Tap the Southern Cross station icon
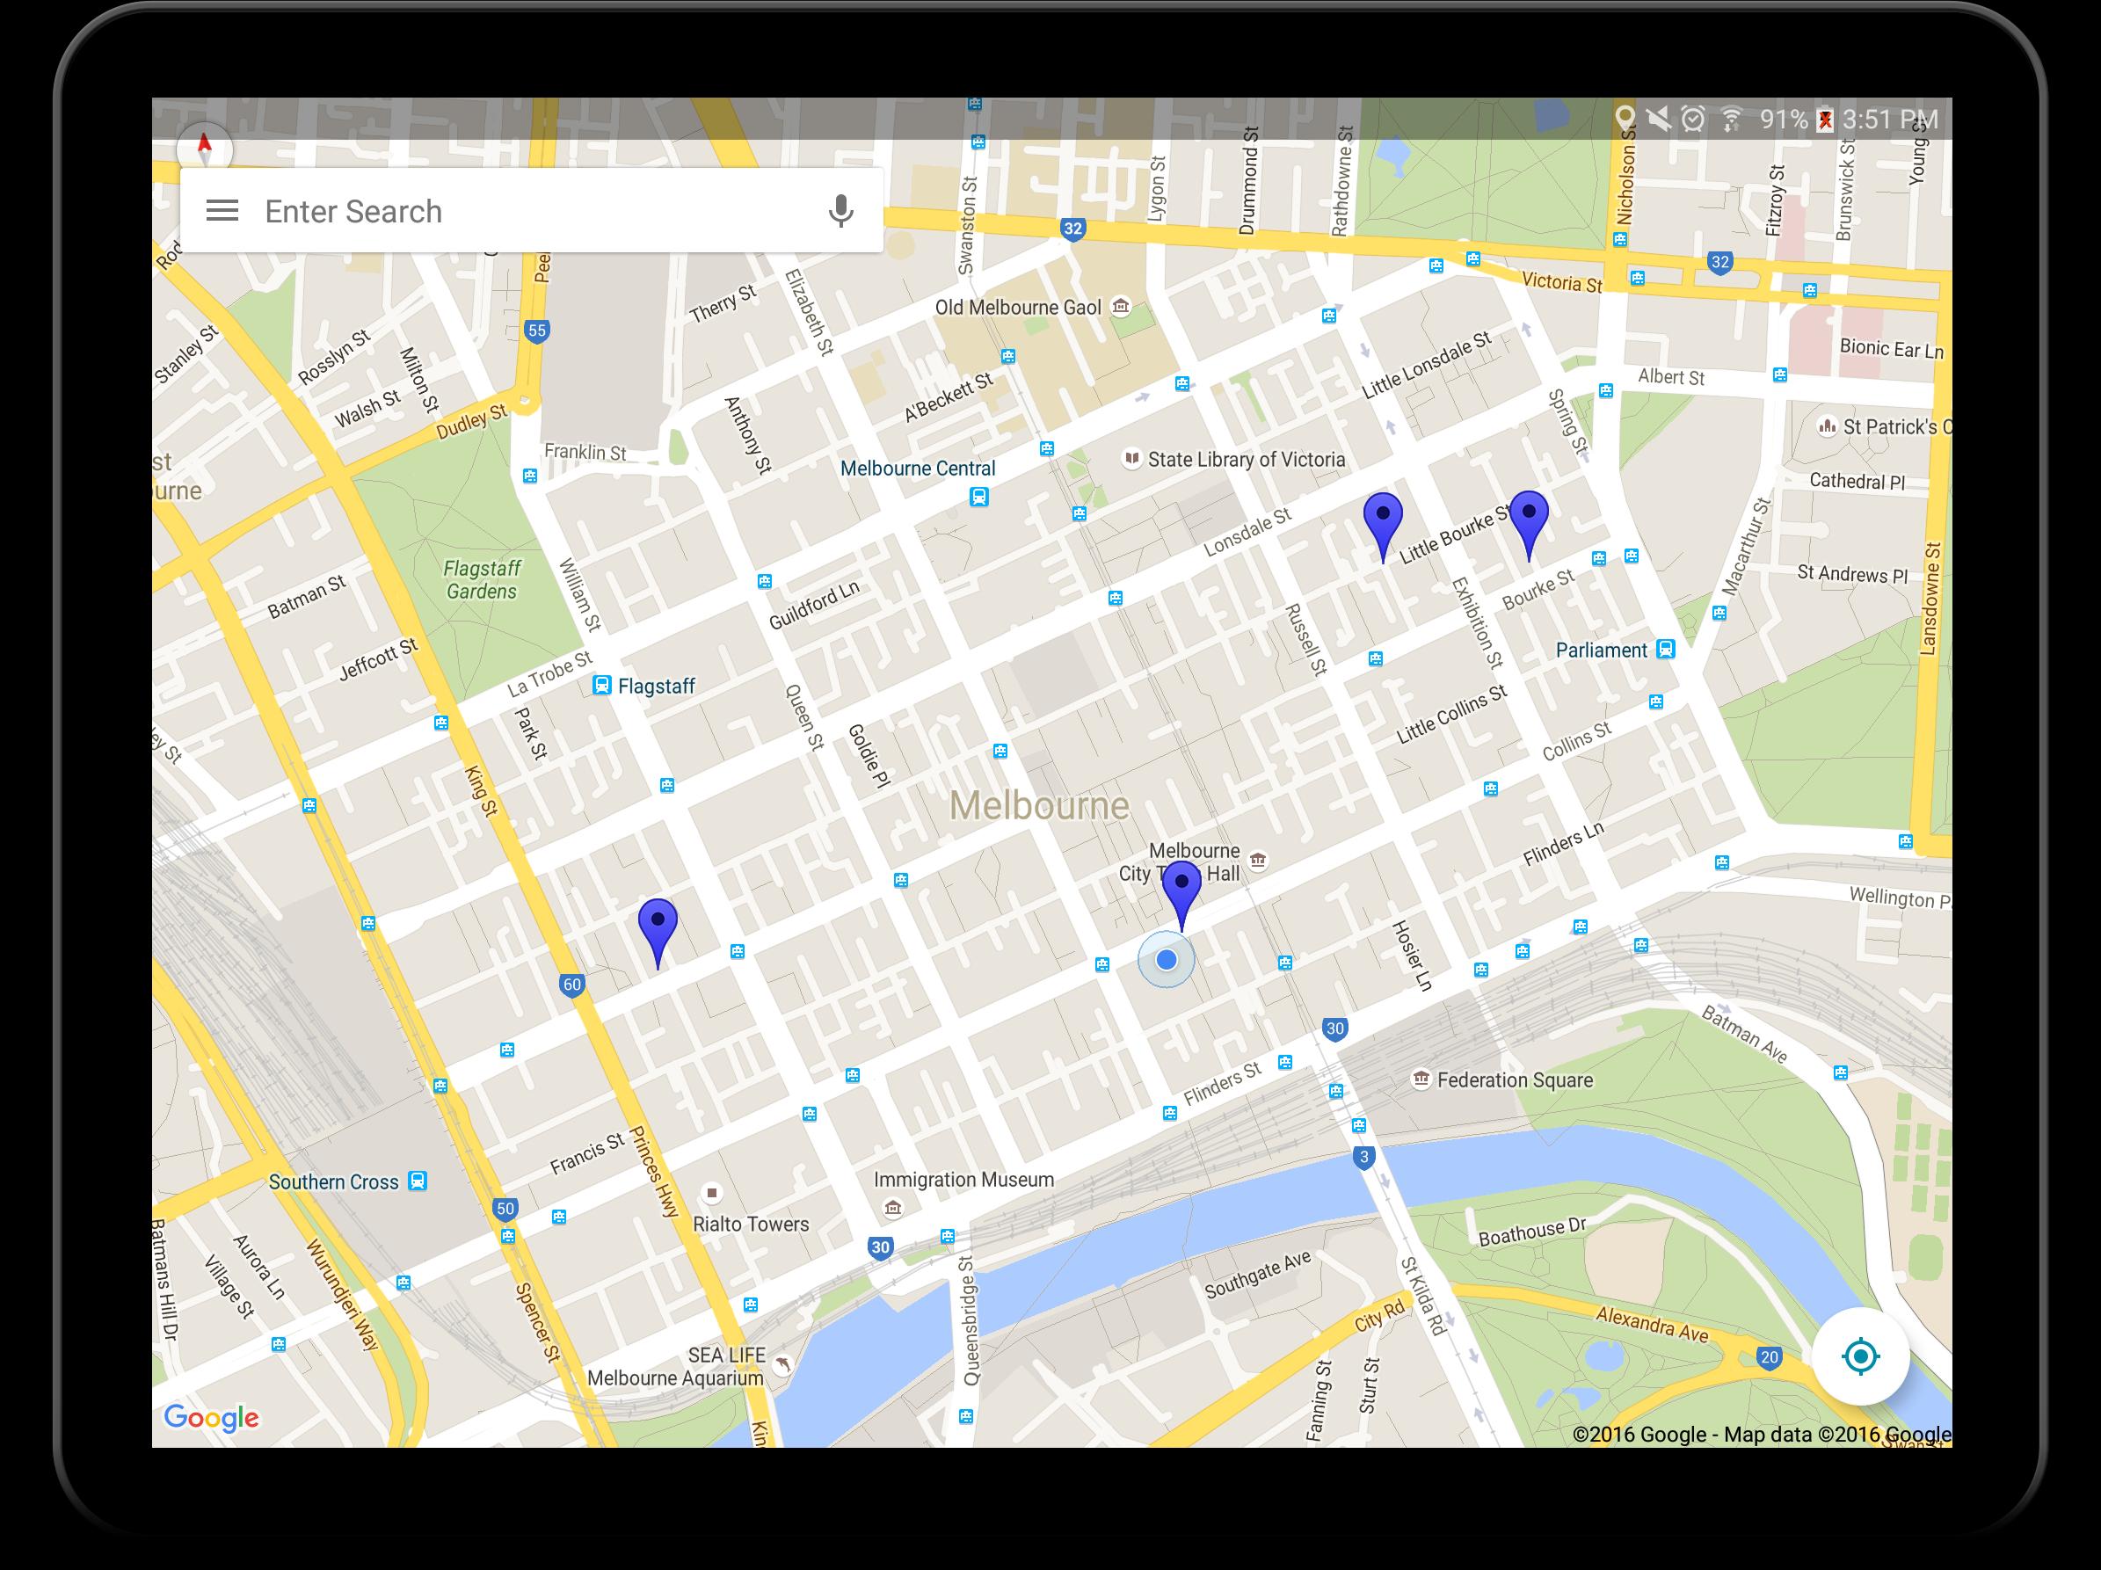The height and width of the screenshot is (1570, 2101). (417, 1181)
